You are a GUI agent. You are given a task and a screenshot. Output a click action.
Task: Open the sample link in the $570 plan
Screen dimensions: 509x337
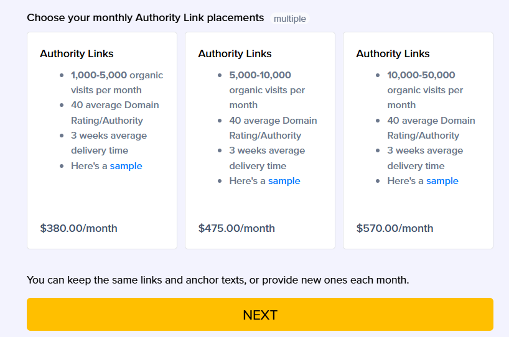442,181
